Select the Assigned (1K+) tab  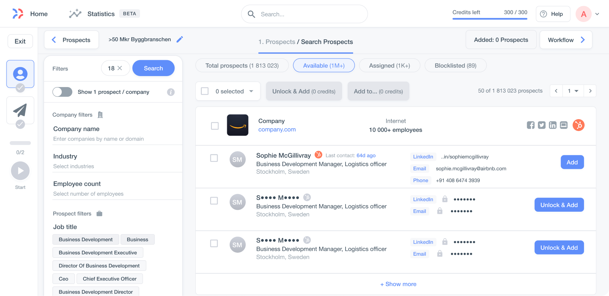tap(389, 65)
